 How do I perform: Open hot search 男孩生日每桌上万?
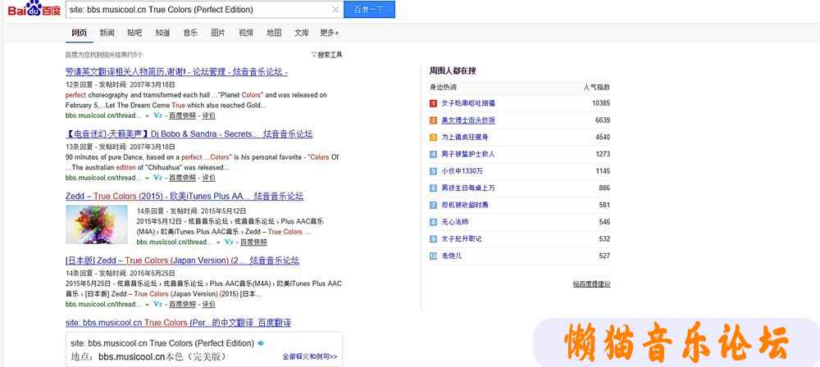[468, 188]
